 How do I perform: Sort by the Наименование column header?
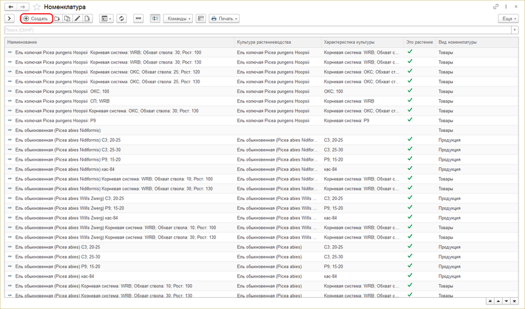point(119,42)
